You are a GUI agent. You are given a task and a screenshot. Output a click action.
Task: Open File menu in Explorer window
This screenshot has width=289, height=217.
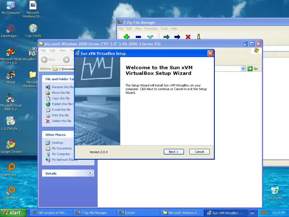tap(43, 51)
